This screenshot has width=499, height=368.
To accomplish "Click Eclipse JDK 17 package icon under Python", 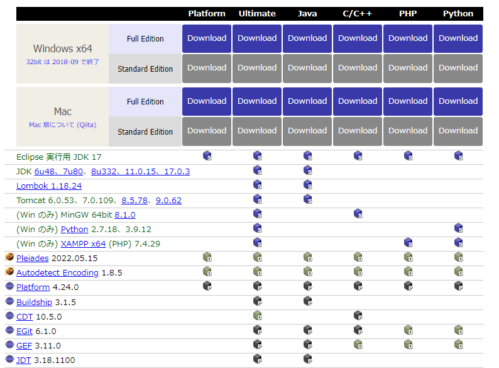I will [459, 155].
